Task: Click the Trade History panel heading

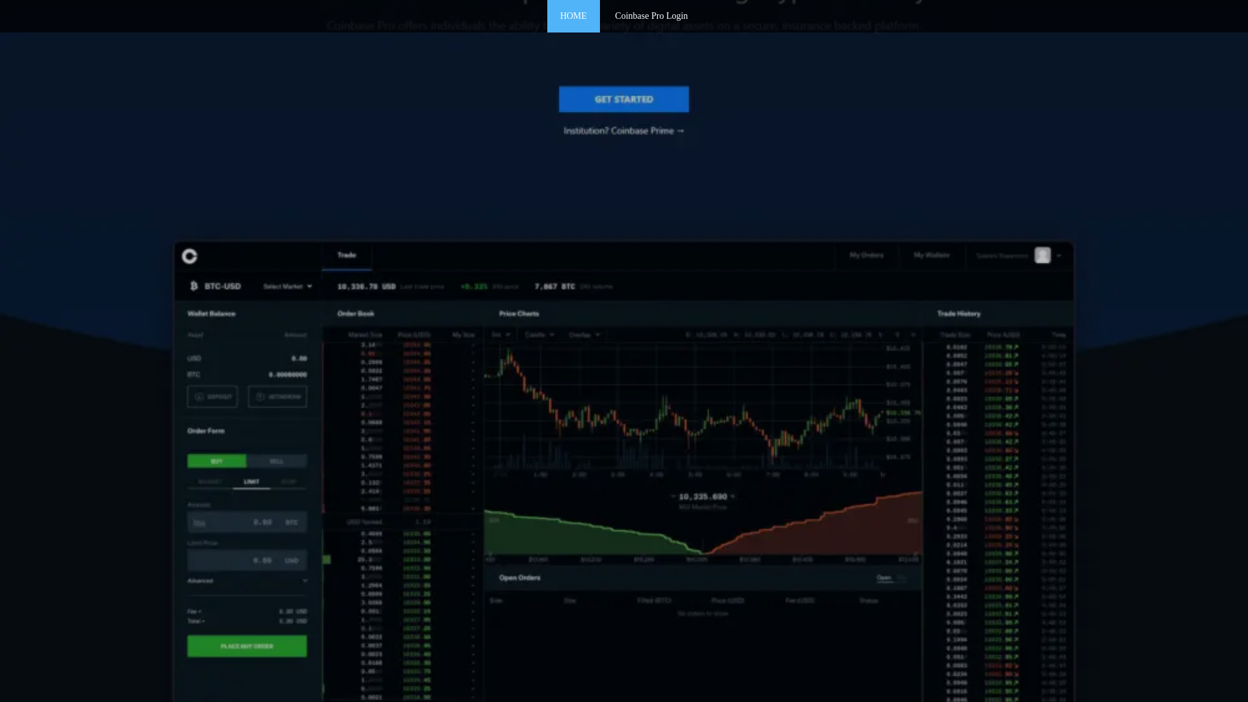Action: click(x=959, y=313)
